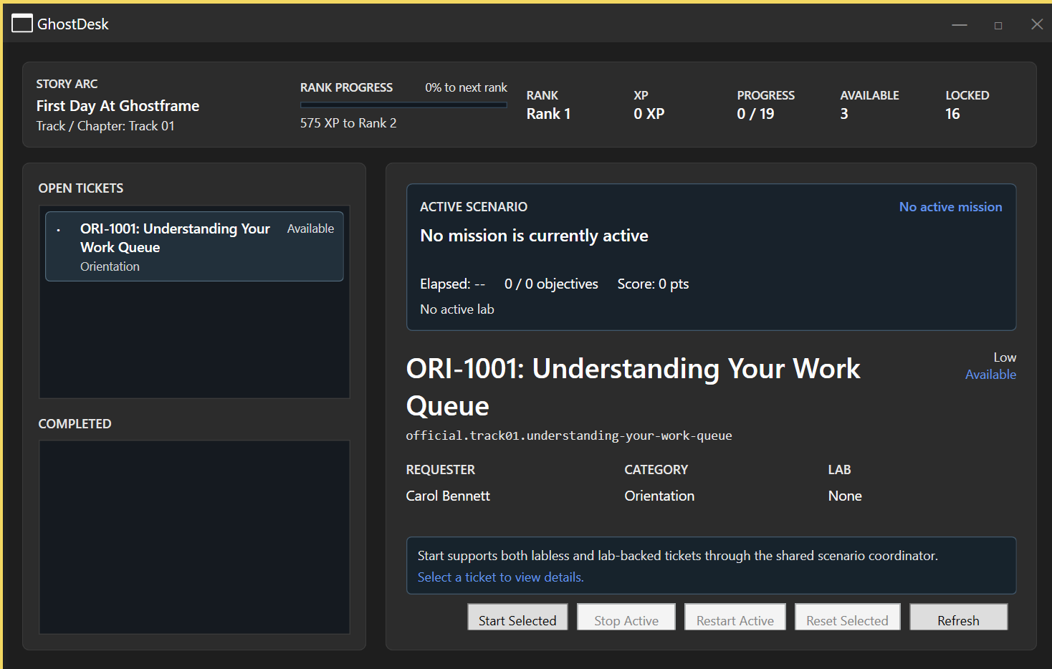Click the 'STORY ARC' label

(67, 84)
